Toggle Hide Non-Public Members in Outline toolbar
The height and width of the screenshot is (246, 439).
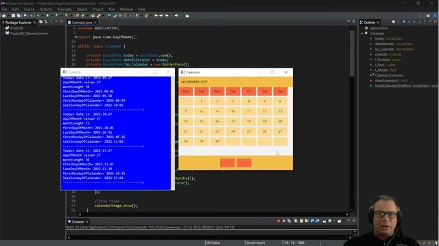414,22
